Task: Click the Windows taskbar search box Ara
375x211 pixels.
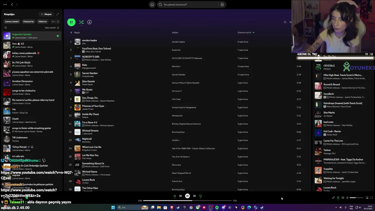Action: [132, 207]
